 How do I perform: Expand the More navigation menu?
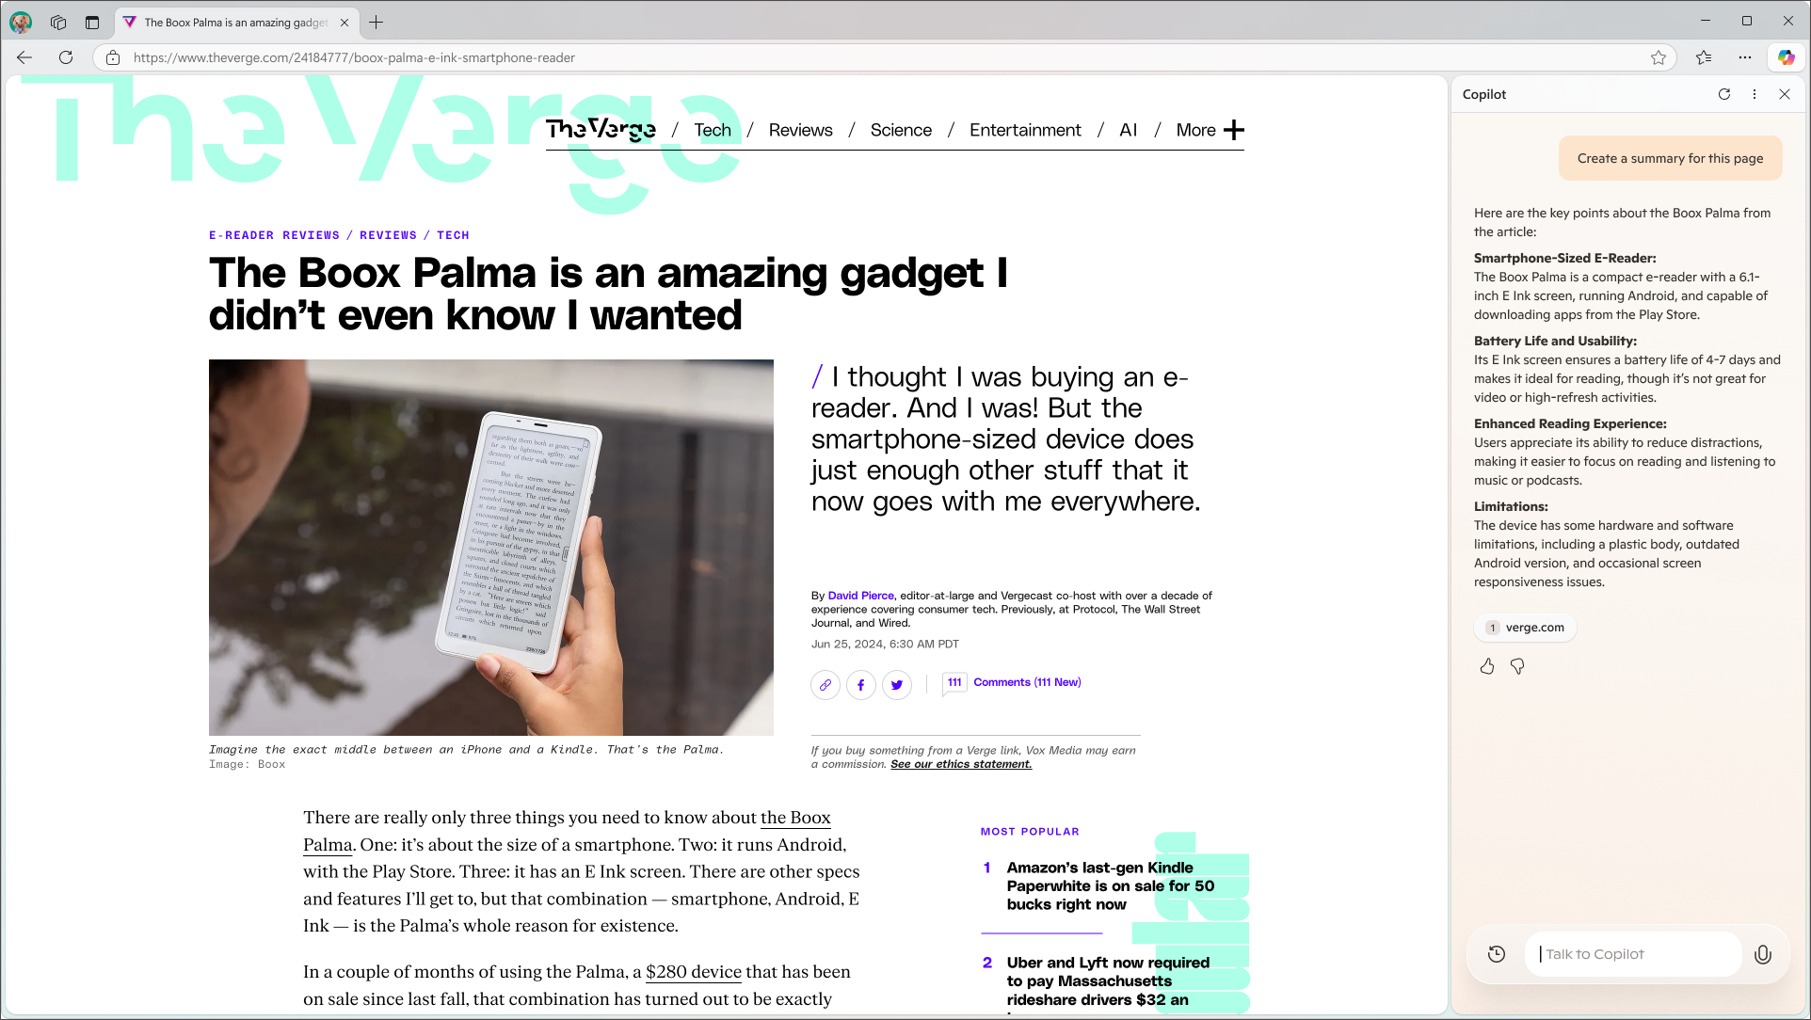click(1233, 129)
